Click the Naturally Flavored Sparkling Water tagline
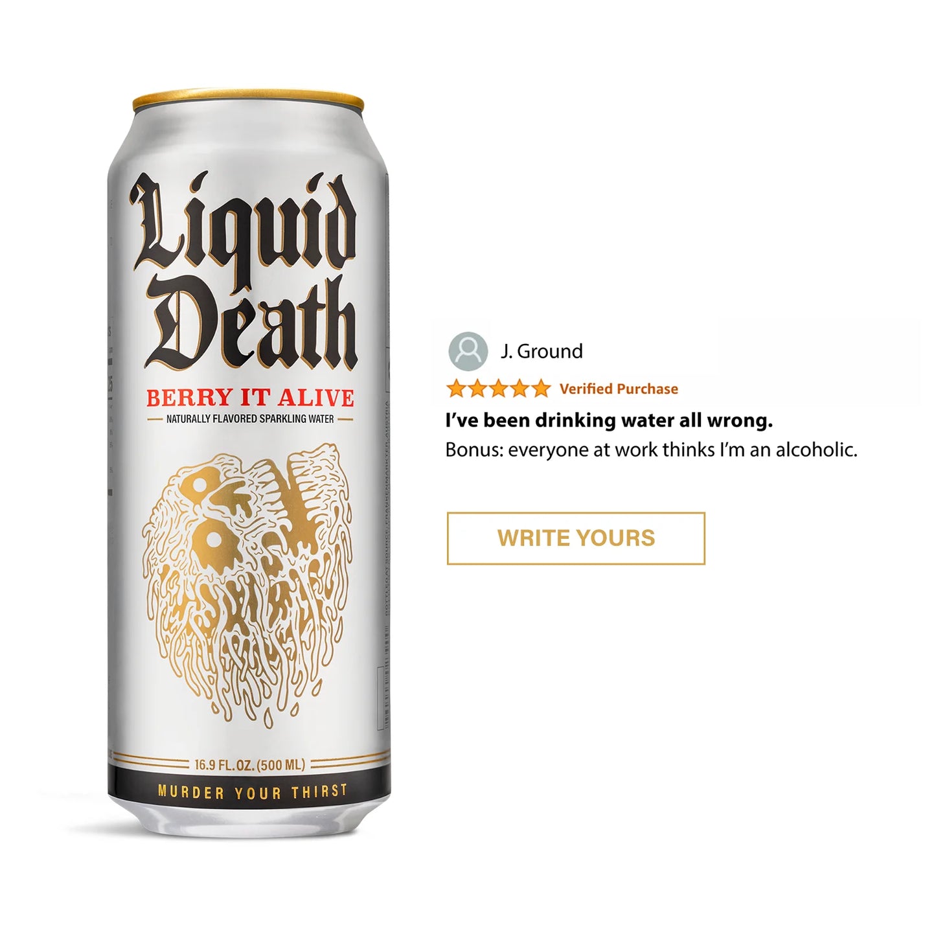The width and height of the screenshot is (936, 936). pyautogui.click(x=250, y=419)
